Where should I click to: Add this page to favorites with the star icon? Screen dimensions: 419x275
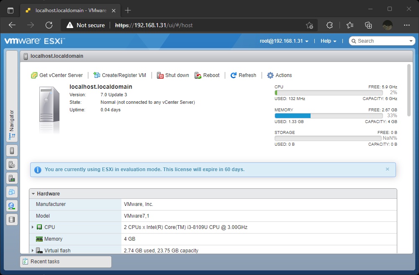pyautogui.click(x=309, y=25)
